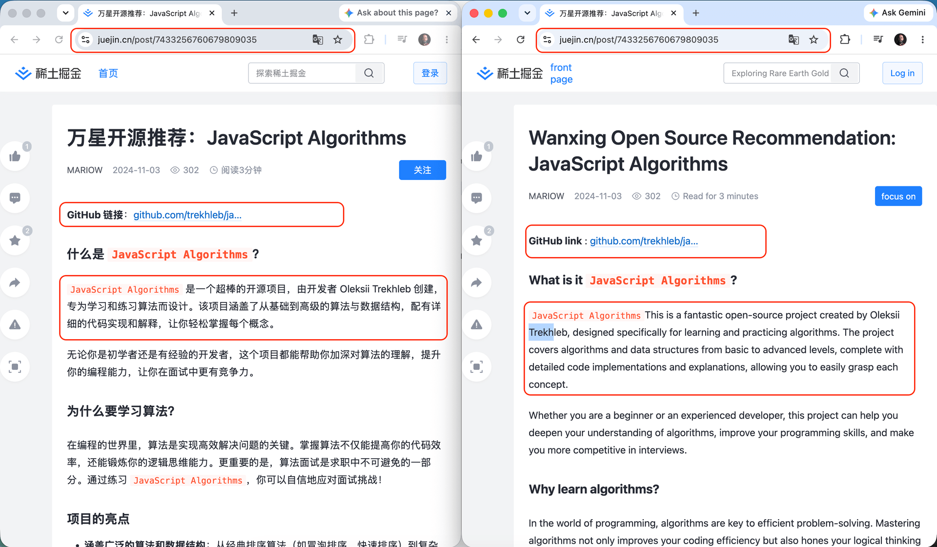Reload the page in right window
937x547 pixels.
click(521, 40)
